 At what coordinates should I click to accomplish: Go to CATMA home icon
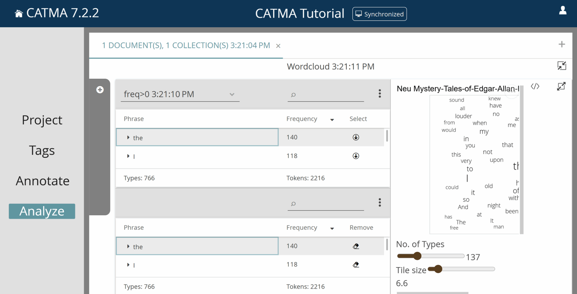(x=19, y=14)
